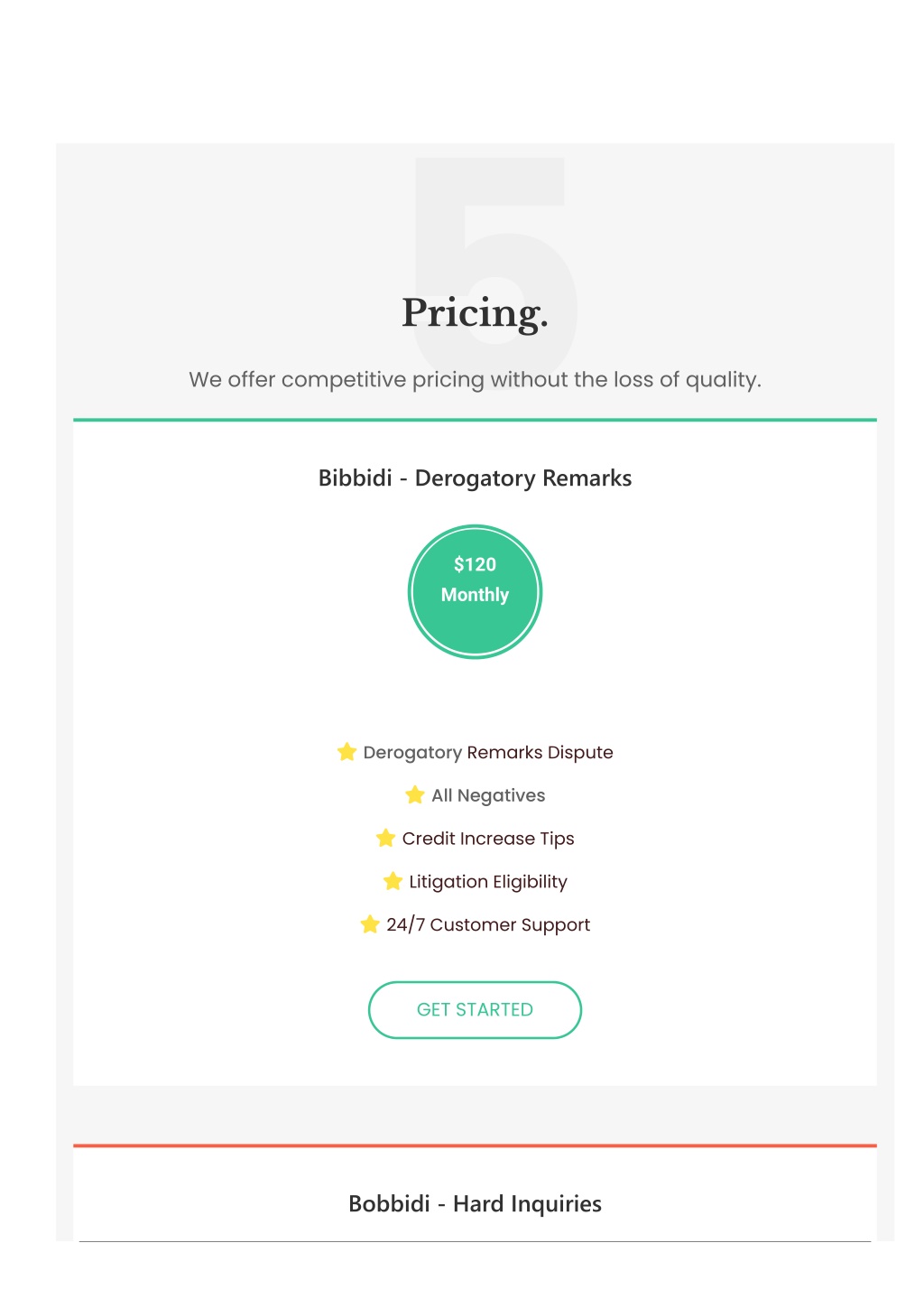Image resolution: width=924 pixels, height=1308 pixels.
Task: Click the All Negatives feature text
Action: [x=488, y=795]
